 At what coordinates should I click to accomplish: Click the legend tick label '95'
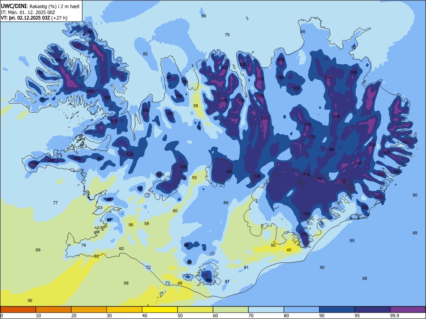(357, 316)
